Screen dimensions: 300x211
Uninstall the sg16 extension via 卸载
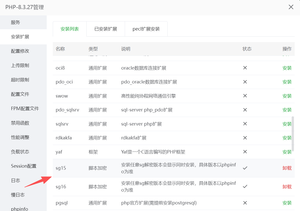(287, 187)
